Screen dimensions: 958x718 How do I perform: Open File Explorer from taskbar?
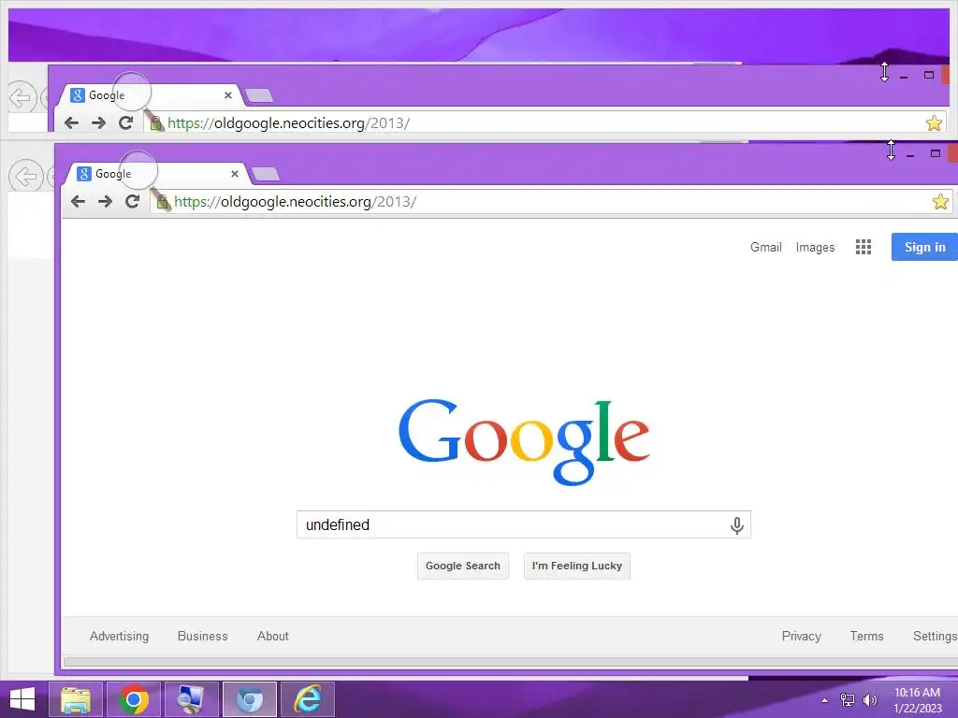(x=76, y=699)
